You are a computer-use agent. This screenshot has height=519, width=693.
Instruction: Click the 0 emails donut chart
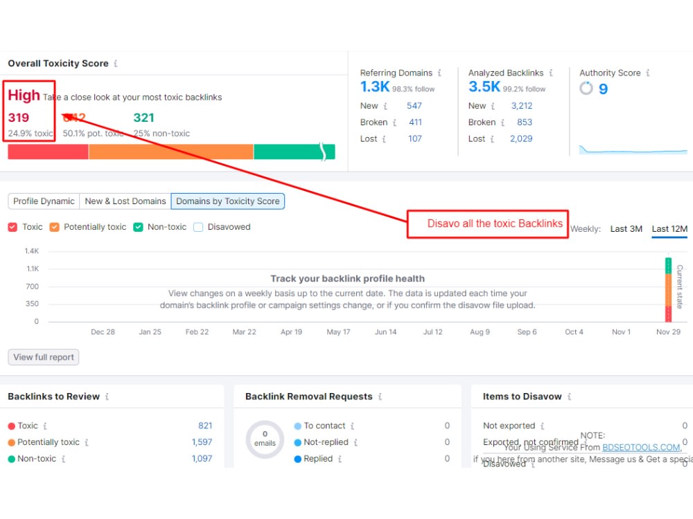(x=265, y=439)
